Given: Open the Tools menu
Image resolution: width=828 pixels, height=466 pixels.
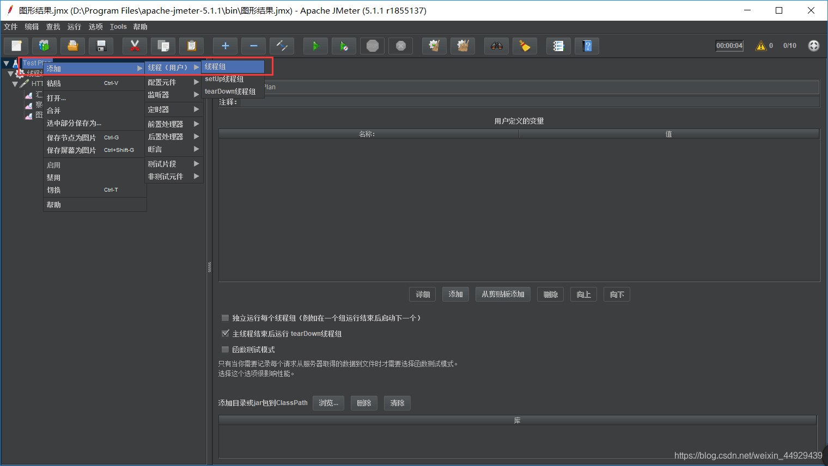Looking at the screenshot, I should (118, 27).
